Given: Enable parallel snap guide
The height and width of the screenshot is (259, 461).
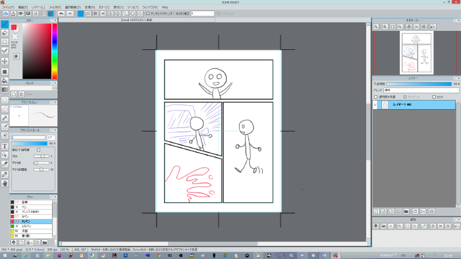Looking at the screenshot, I should (x=88, y=14).
